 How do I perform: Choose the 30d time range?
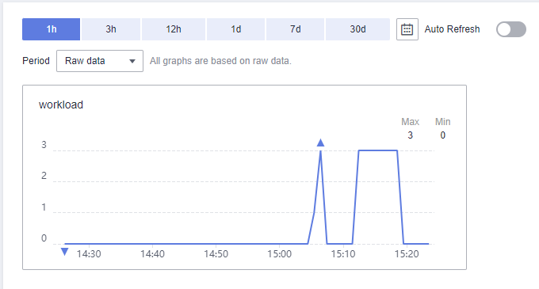357,29
